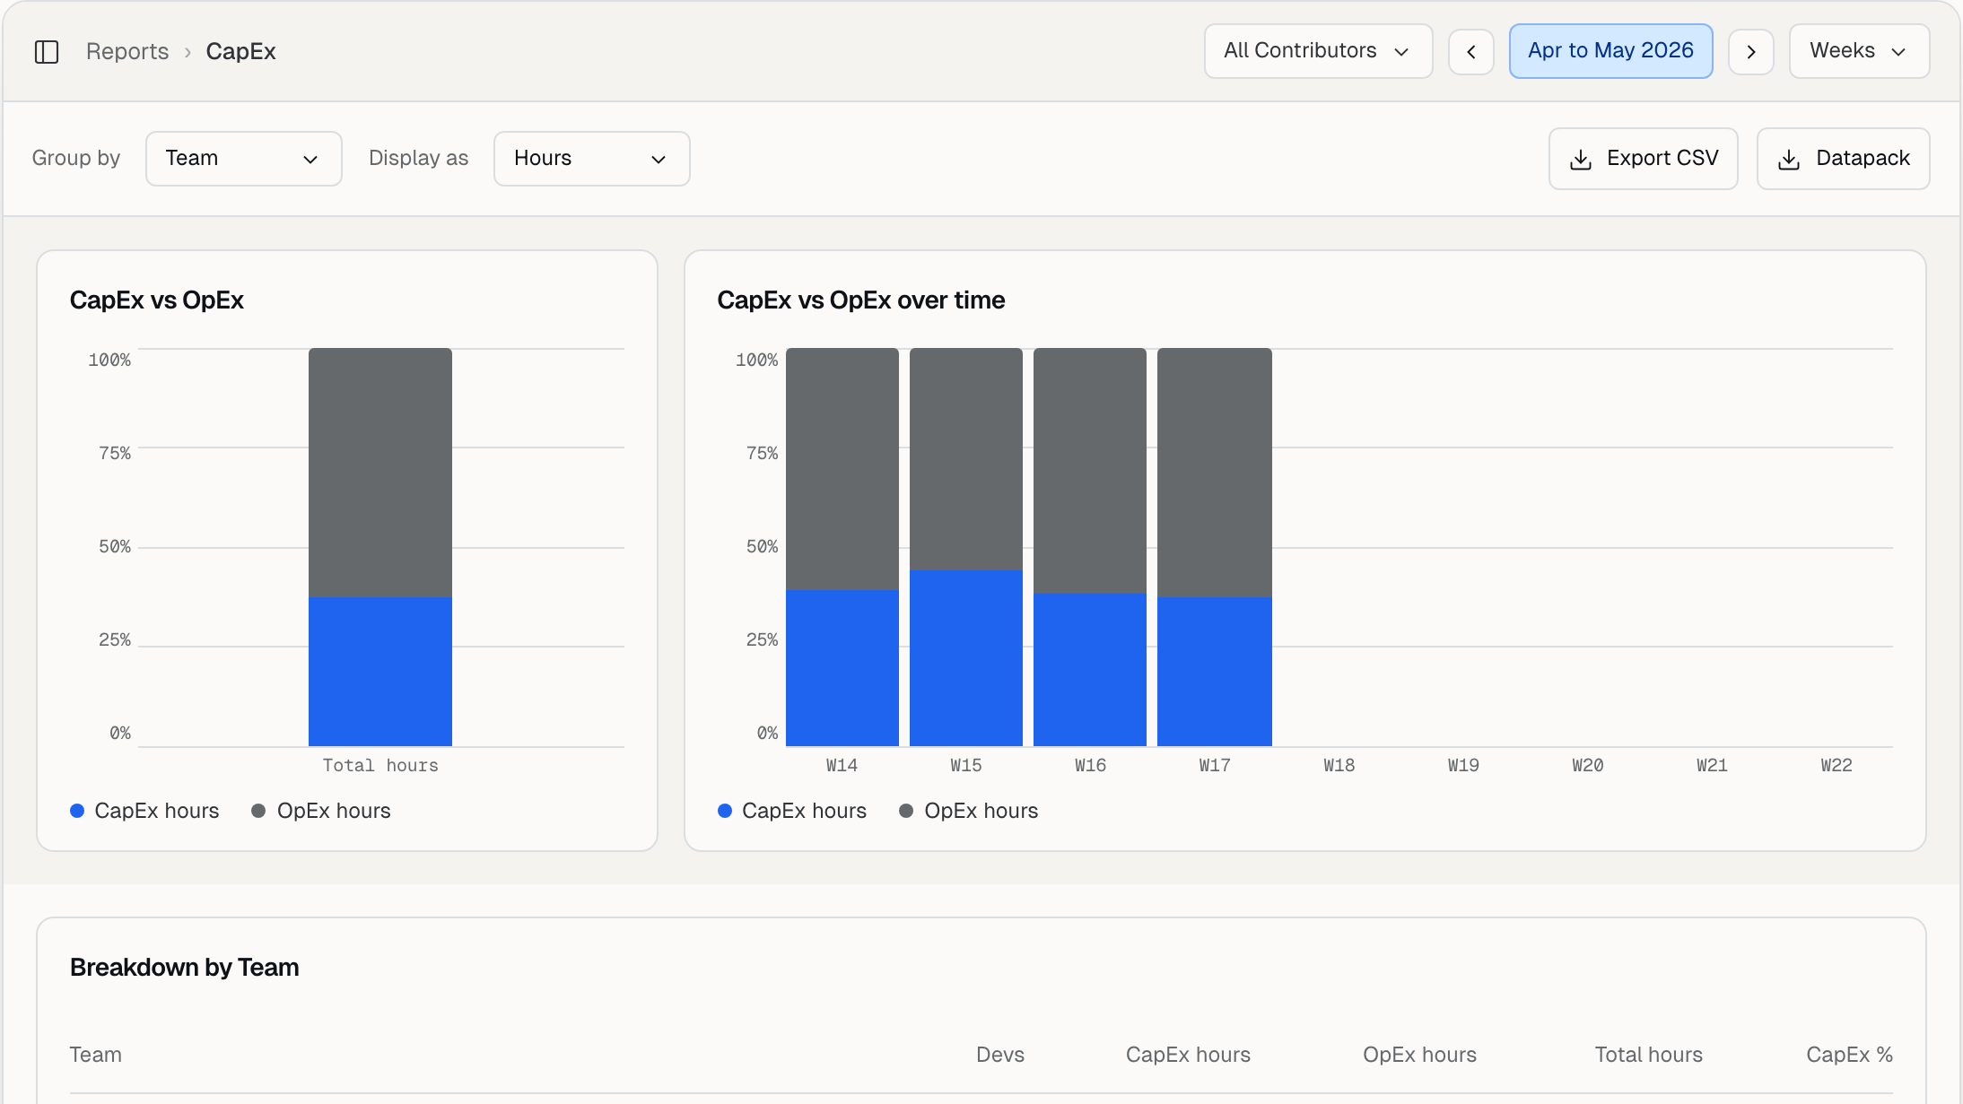The height and width of the screenshot is (1104, 1963).
Task: Click the Export CSV button
Action: coord(1643,159)
